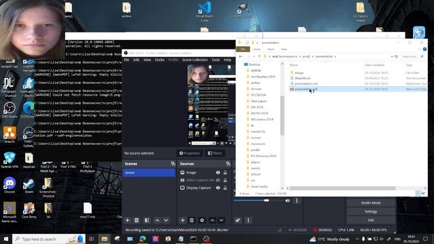434x244 pixels.
Task: Open Home tab in Explorer ribbon
Action: 257,49
